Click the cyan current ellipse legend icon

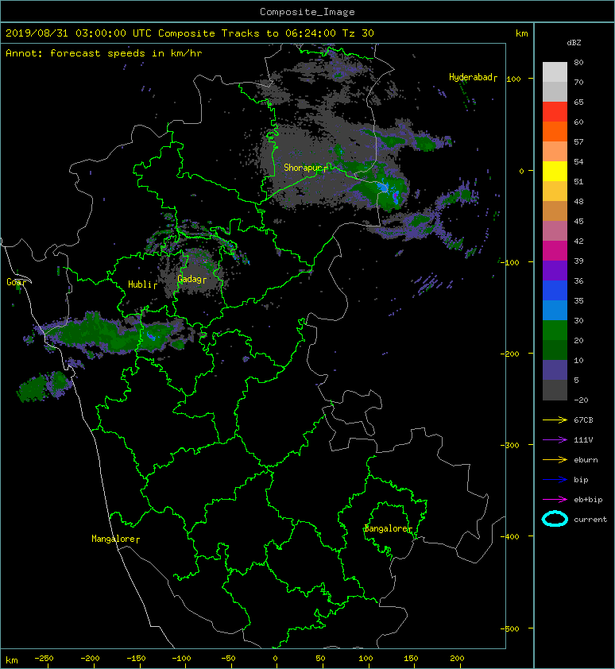pos(555,519)
